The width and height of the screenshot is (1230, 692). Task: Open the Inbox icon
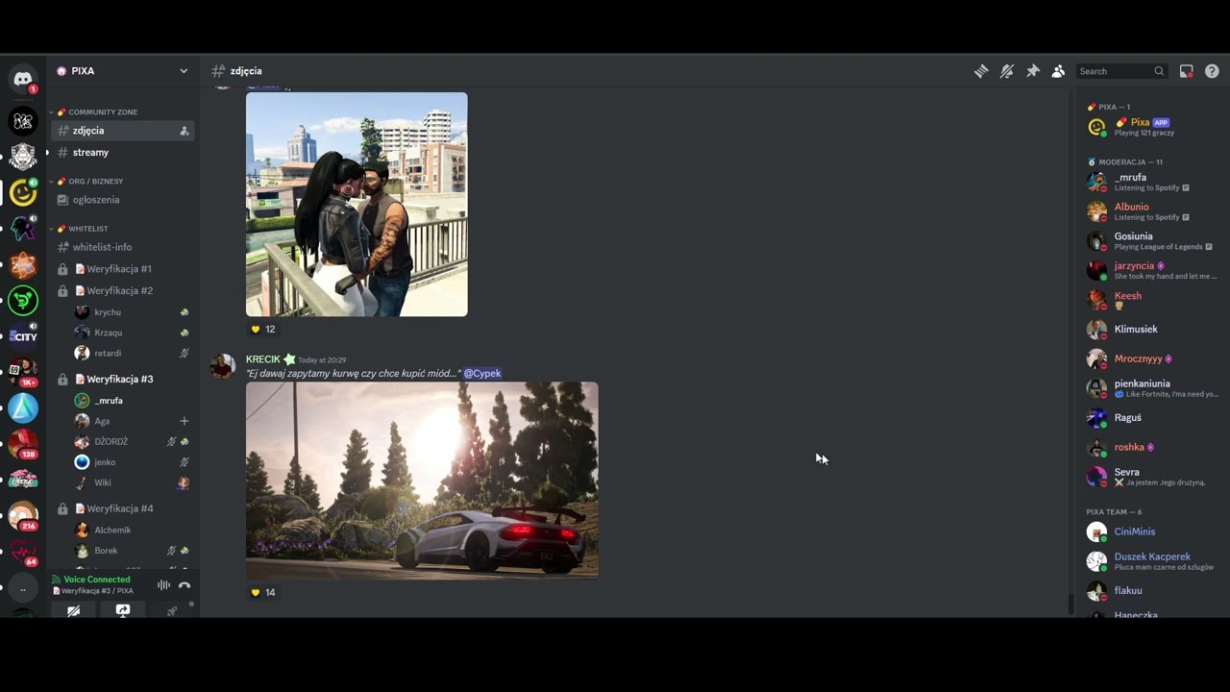click(x=1186, y=71)
